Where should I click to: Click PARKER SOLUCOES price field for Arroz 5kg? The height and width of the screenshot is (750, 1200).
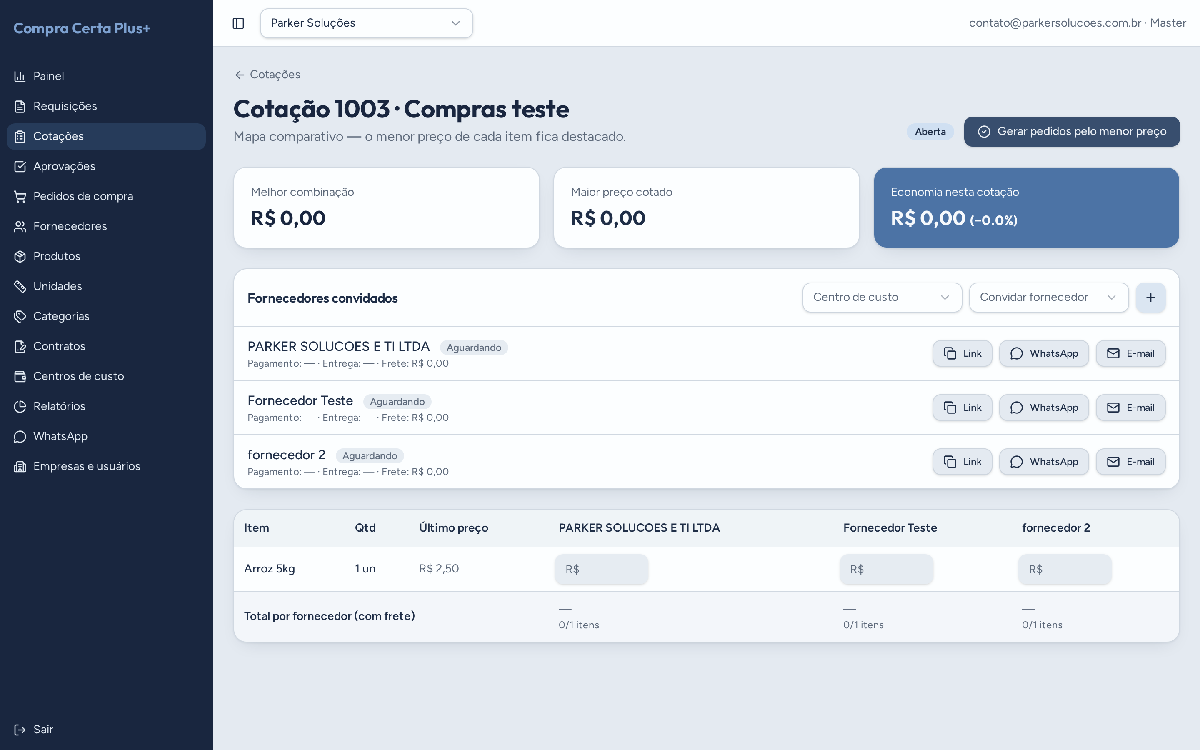[602, 570]
